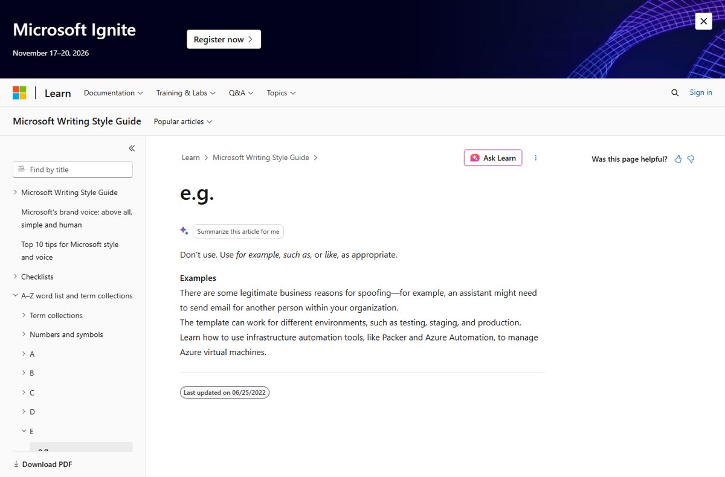Open the more actions ellipsis menu
Screen dimensions: 725x477
click(x=535, y=158)
